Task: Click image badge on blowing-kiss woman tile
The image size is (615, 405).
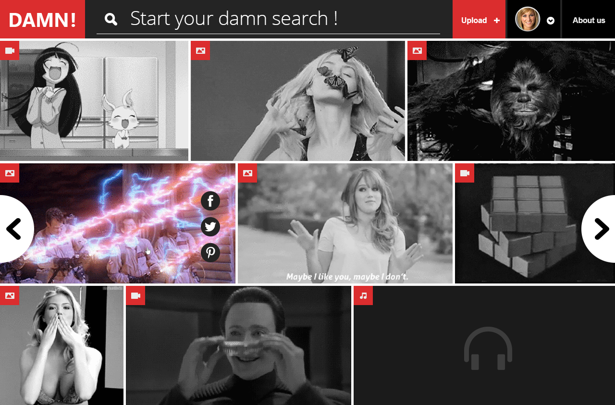Action: pos(10,295)
